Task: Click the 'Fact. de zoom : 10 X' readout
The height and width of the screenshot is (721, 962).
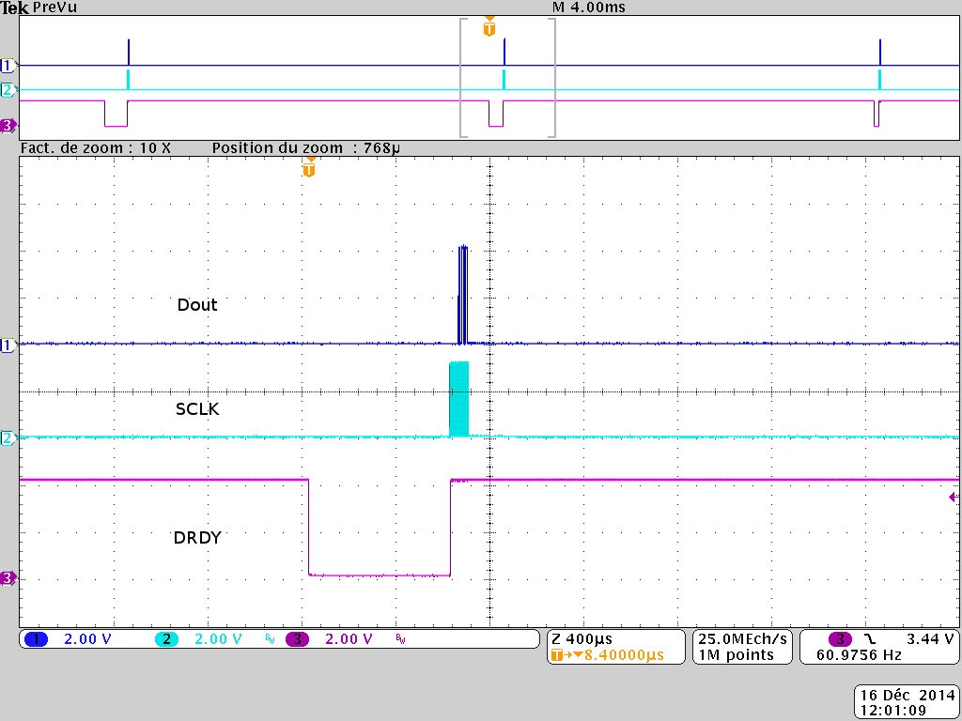Action: pyautogui.click(x=96, y=148)
